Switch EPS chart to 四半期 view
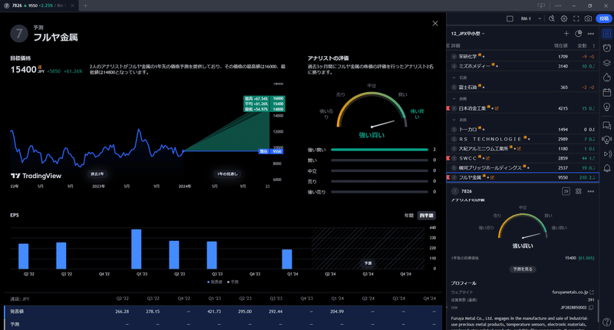 coord(426,216)
